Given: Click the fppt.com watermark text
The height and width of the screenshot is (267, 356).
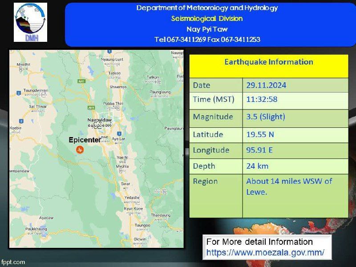Looking at the screenshot, I should coord(13,262).
